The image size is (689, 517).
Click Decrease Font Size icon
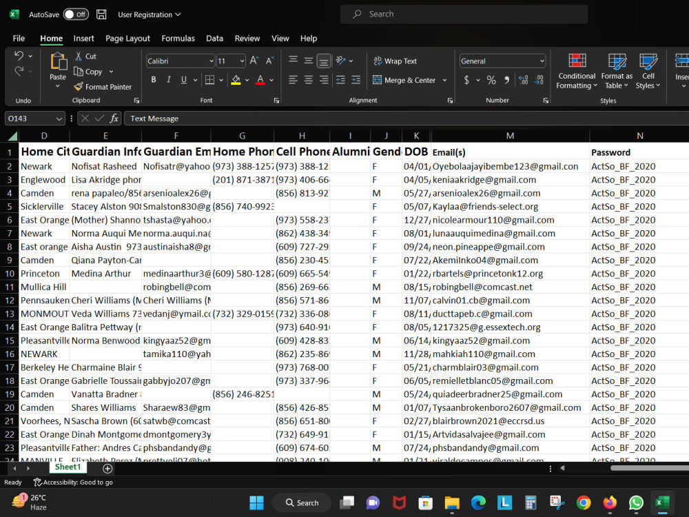tap(270, 61)
